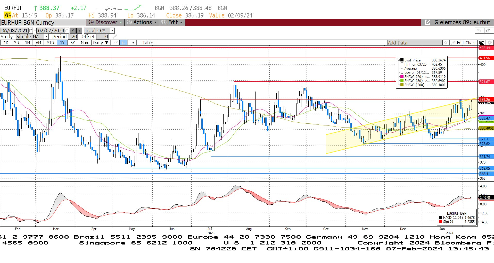The width and height of the screenshot is (494, 263).
Task: Click the Edit Chart button
Action: 463,43
